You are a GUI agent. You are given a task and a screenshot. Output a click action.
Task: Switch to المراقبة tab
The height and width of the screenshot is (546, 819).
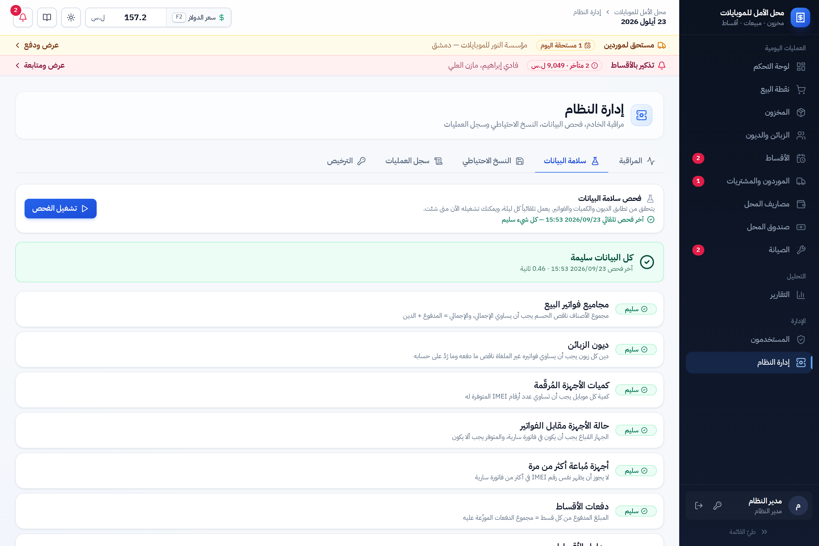637,161
